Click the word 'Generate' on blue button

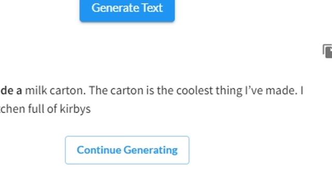[115, 8]
